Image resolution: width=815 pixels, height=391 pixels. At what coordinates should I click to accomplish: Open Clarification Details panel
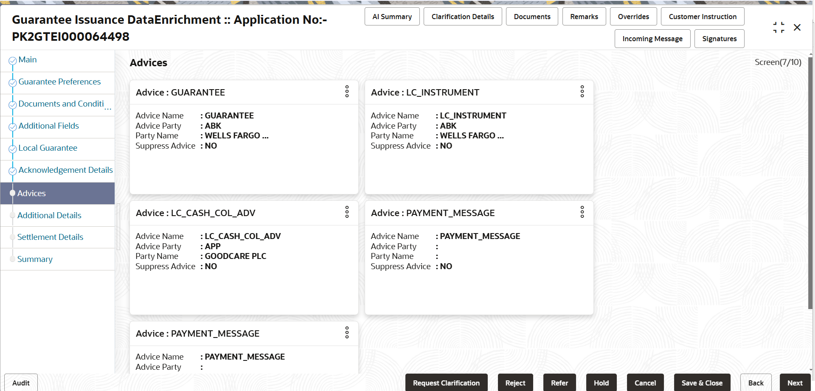[462, 17]
